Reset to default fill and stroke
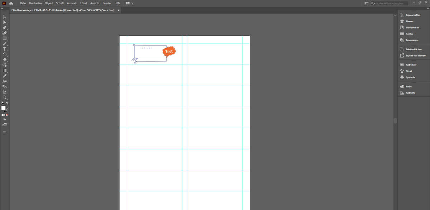 click(3, 103)
